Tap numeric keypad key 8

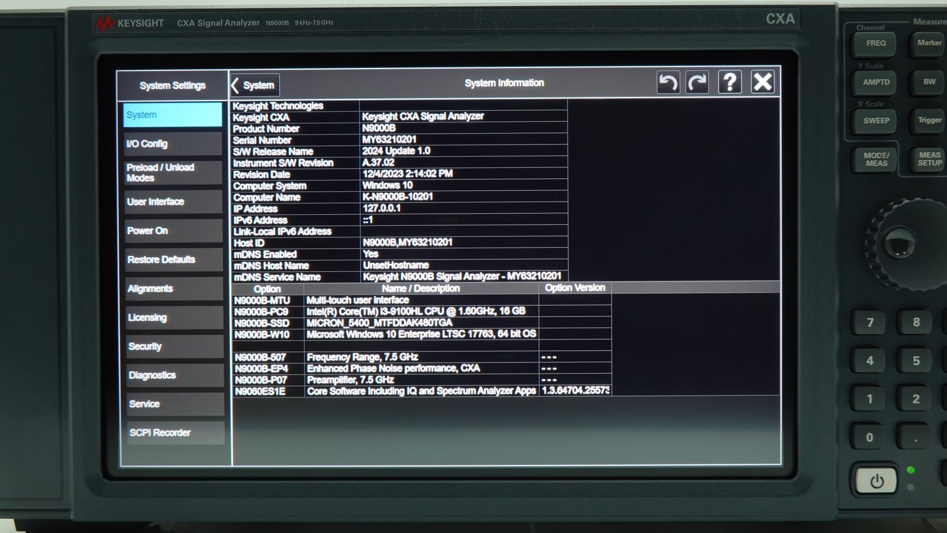click(x=916, y=322)
